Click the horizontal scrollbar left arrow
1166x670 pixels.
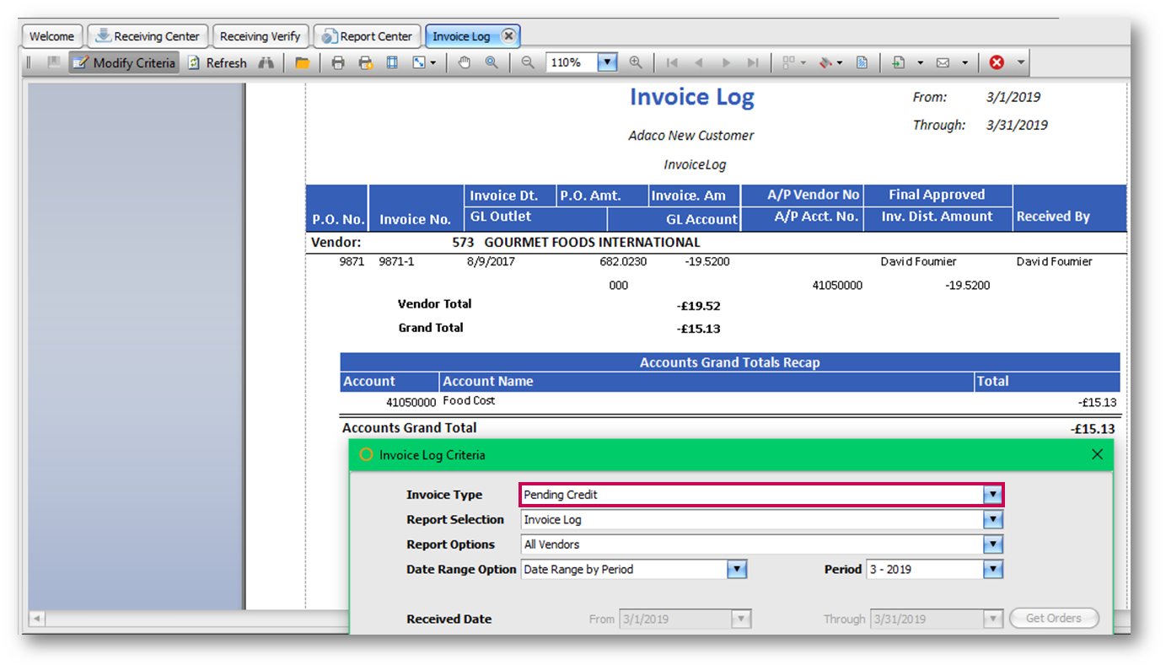[37, 619]
